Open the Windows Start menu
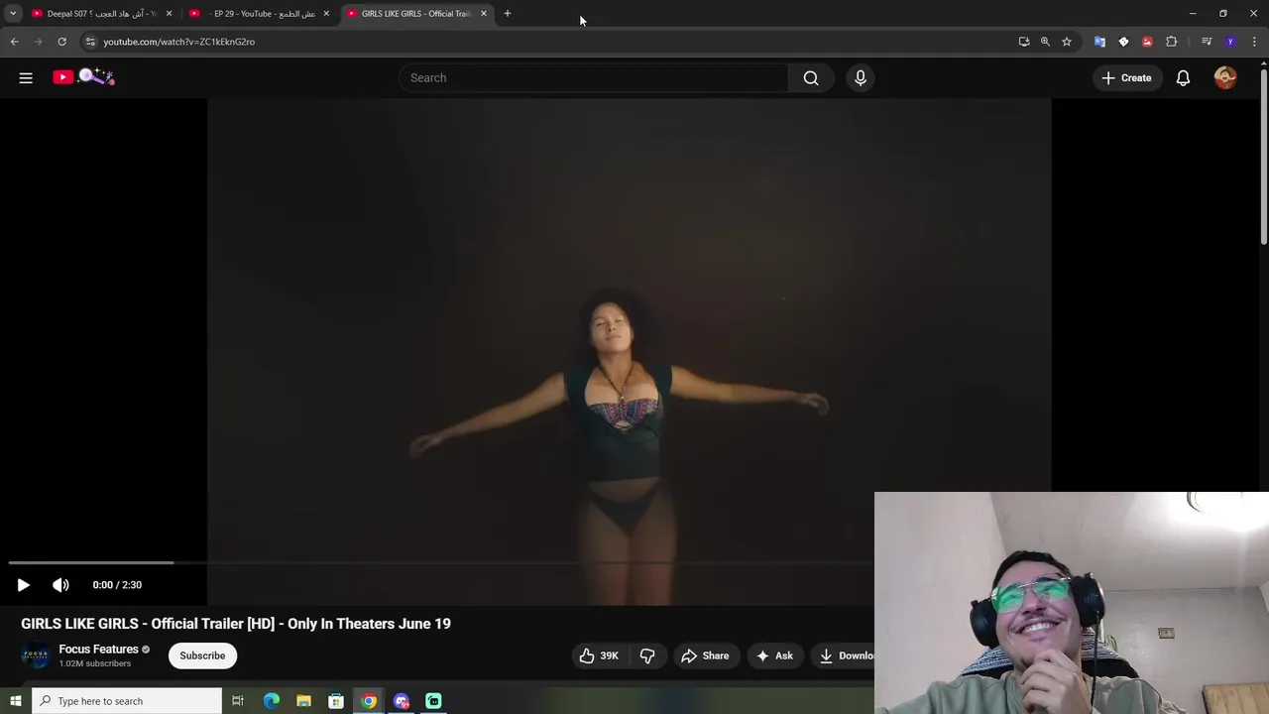1269x714 pixels. click(x=15, y=701)
